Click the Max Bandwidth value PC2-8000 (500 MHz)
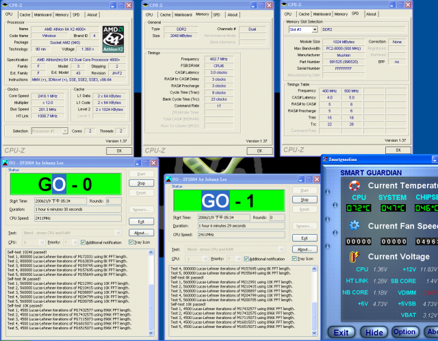This screenshot has width=438, height=341. point(344,49)
